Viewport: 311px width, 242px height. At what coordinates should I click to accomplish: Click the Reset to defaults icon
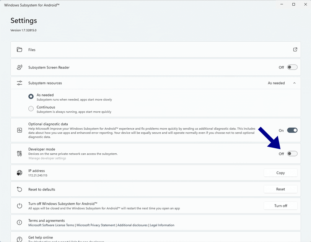tap(20, 189)
